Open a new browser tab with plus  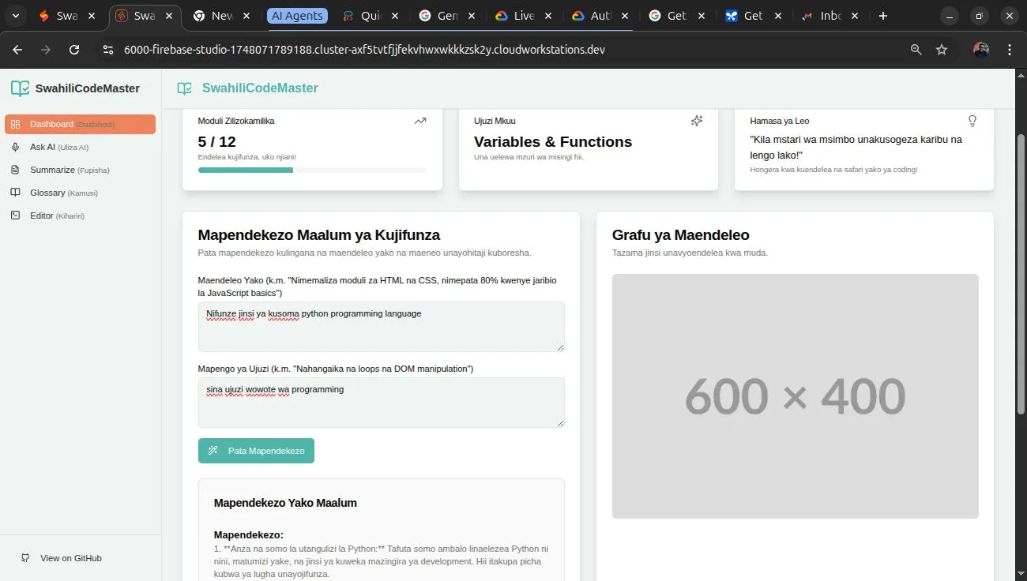coord(883,16)
